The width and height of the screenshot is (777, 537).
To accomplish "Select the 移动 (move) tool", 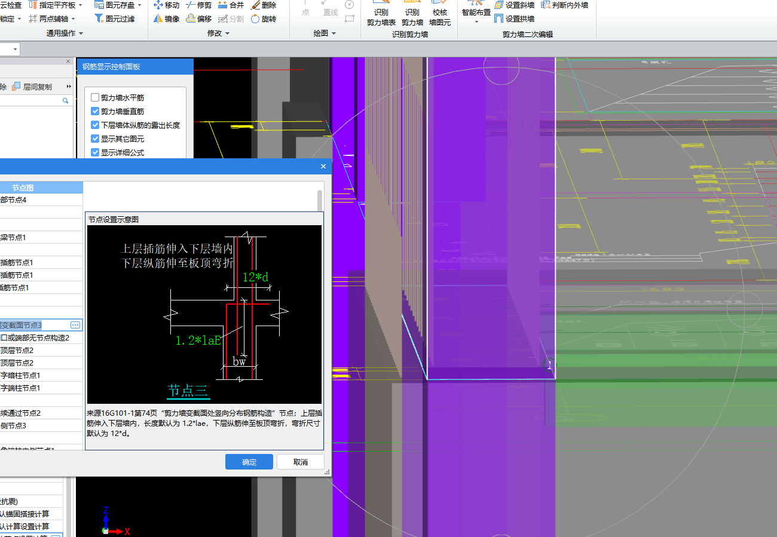I will 167,5.
